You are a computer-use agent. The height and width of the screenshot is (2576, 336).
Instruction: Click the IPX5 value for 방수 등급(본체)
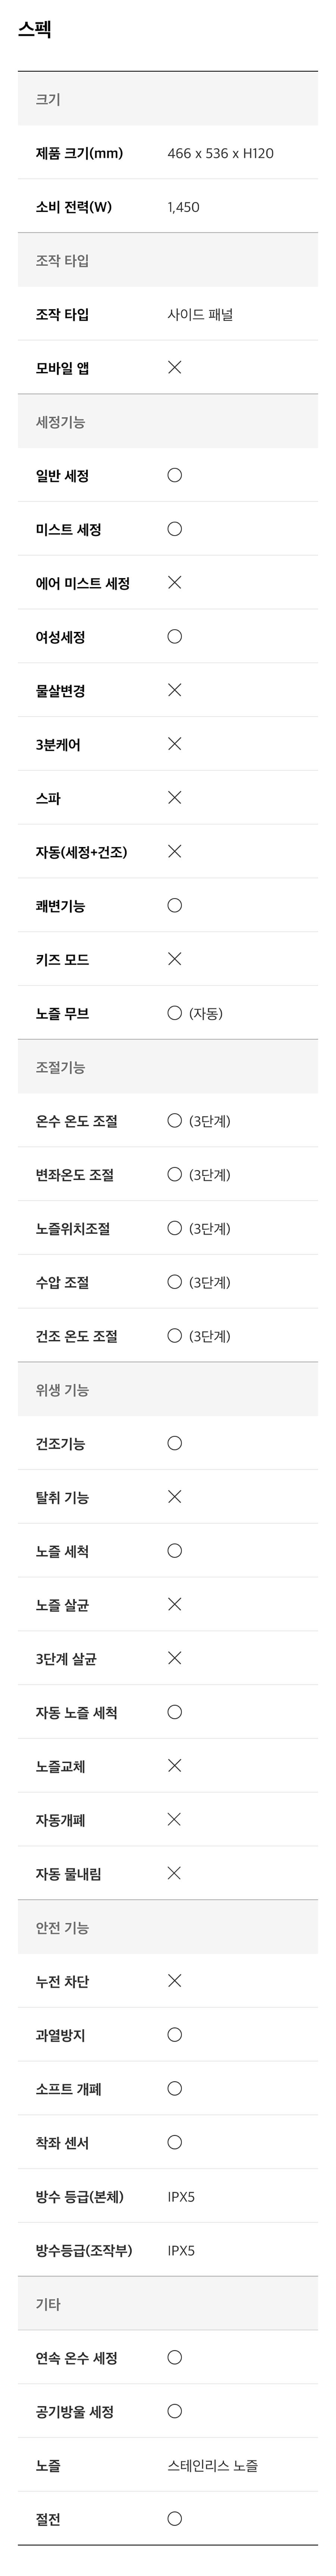(181, 2197)
